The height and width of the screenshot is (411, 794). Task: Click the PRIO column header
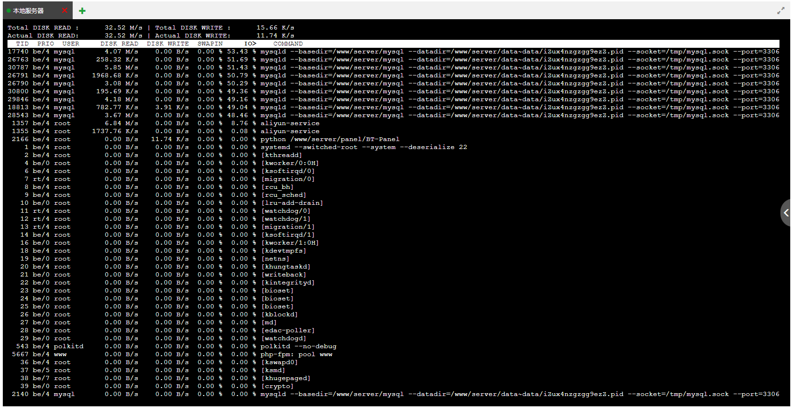click(x=45, y=44)
